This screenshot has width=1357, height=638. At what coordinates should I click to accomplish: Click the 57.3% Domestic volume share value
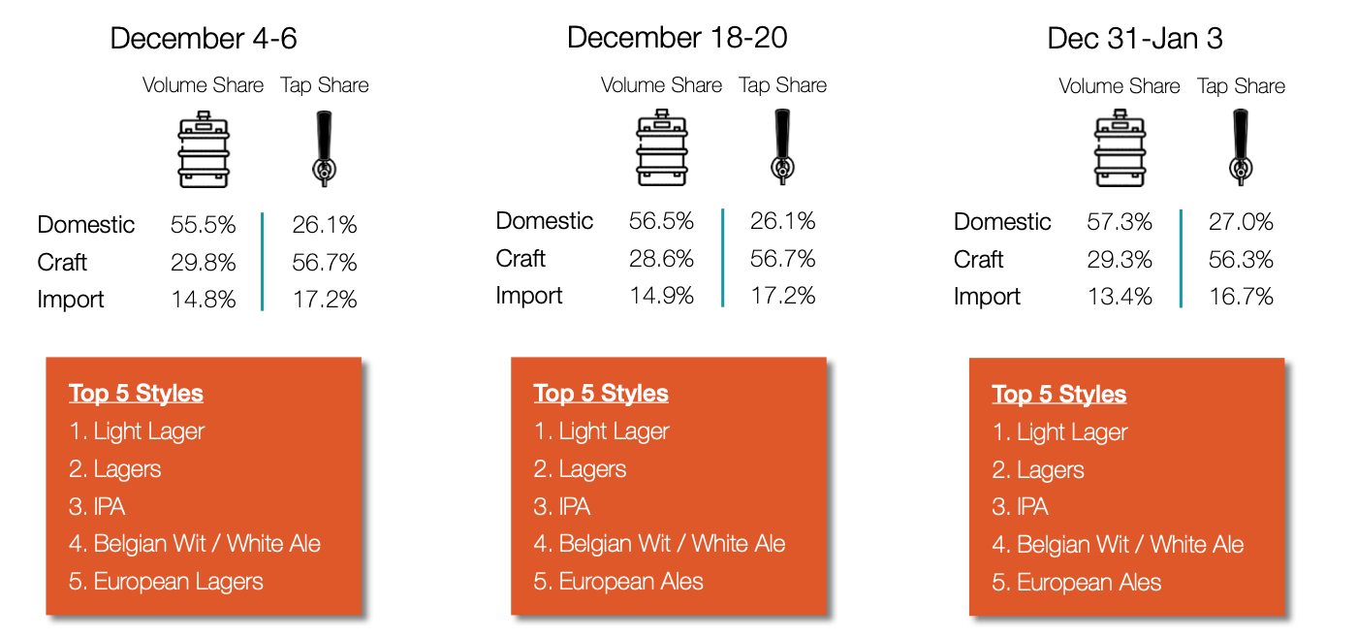[x=1120, y=222]
